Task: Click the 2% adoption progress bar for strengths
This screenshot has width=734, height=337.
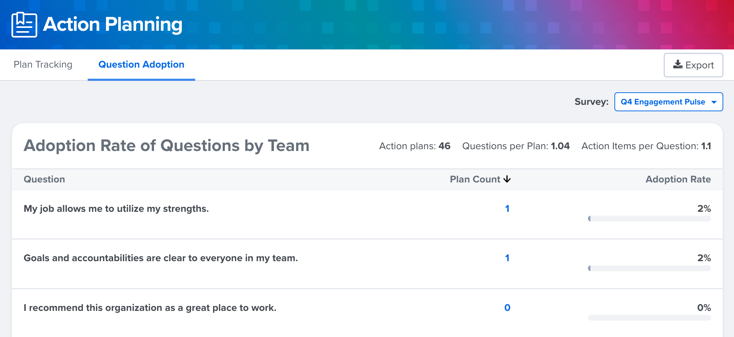Action: click(x=650, y=219)
